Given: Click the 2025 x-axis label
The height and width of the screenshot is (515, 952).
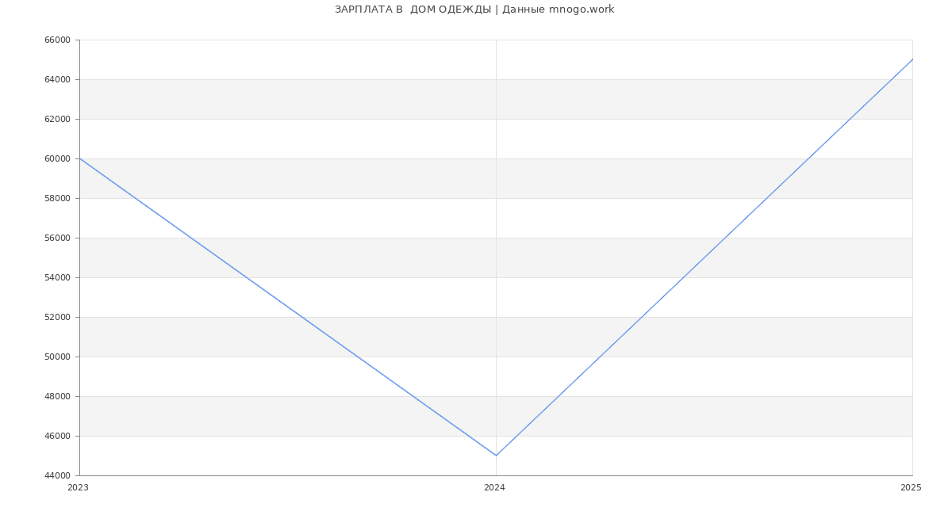Looking at the screenshot, I should click(x=911, y=488).
